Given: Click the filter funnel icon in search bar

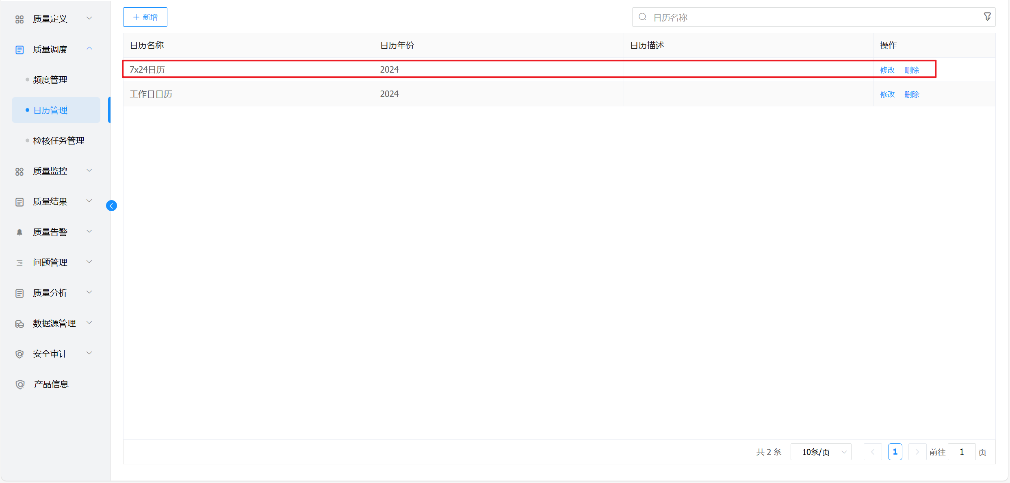Looking at the screenshot, I should (x=987, y=17).
